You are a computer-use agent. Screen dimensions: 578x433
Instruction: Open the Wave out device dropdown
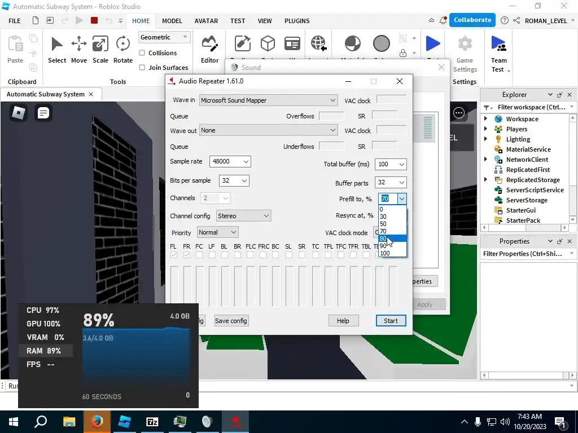(x=268, y=130)
